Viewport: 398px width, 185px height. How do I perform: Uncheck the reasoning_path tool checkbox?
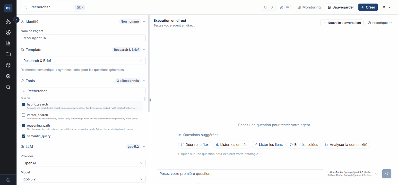tap(24, 125)
